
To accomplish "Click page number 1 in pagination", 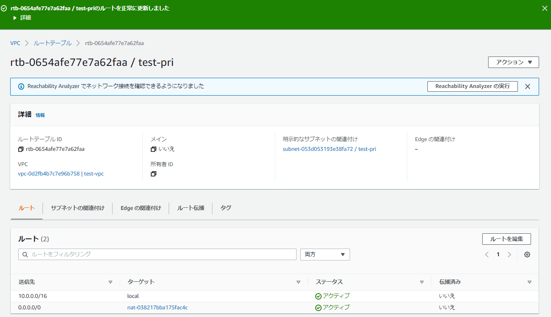I will click(x=498, y=255).
